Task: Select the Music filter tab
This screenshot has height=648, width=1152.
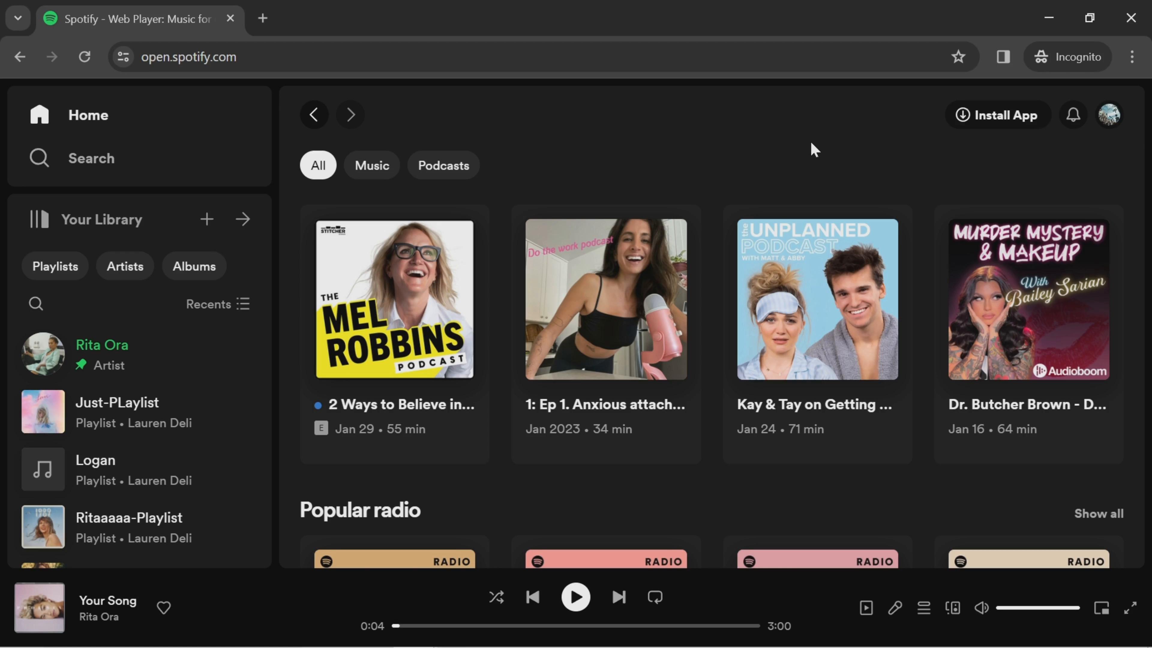Action: [372, 165]
